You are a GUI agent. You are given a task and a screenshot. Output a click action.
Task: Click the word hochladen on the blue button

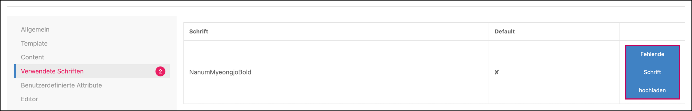pos(652,90)
